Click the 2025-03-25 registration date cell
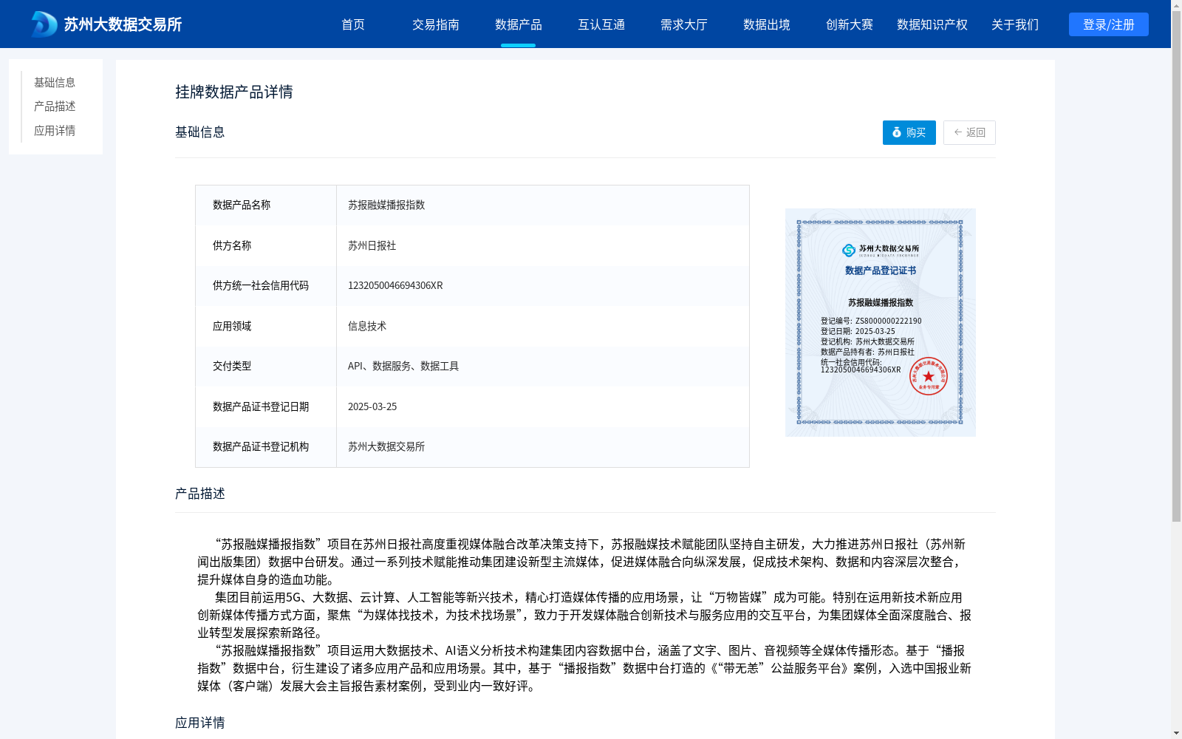This screenshot has width=1182, height=739. click(543, 406)
